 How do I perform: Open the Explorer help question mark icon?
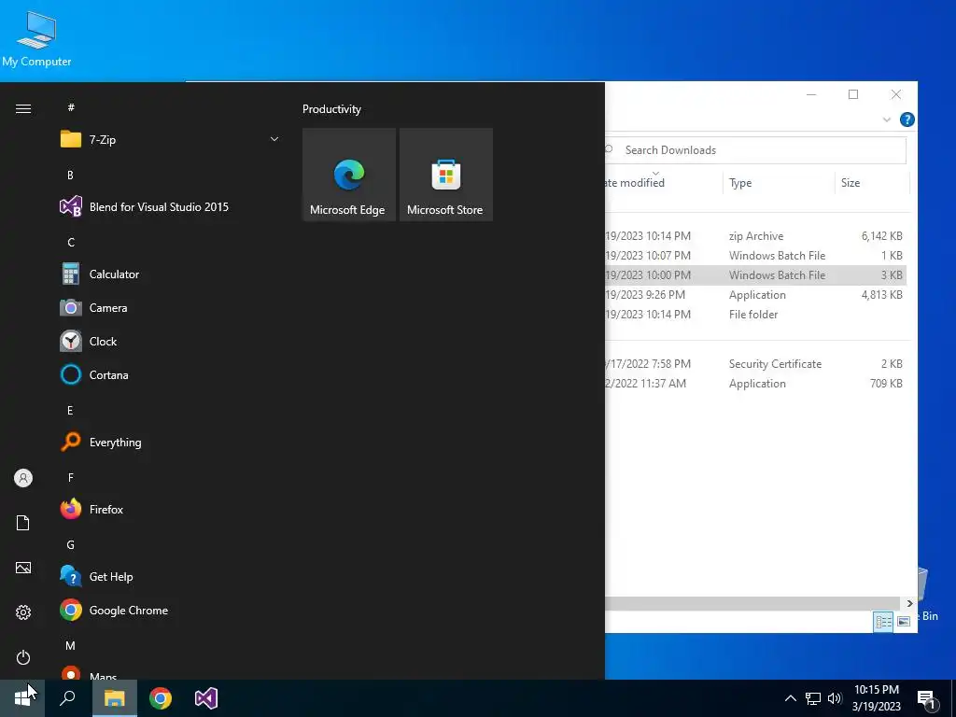click(x=907, y=119)
